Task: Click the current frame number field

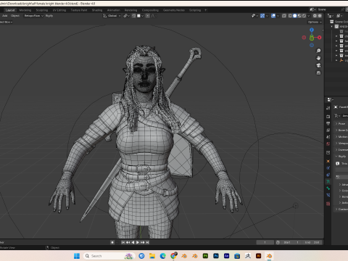Action: (265, 242)
